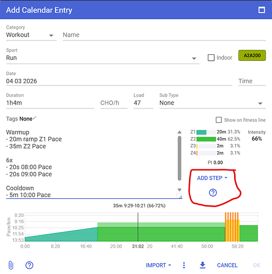
Task: Click into the Name input field
Action: tap(164, 35)
